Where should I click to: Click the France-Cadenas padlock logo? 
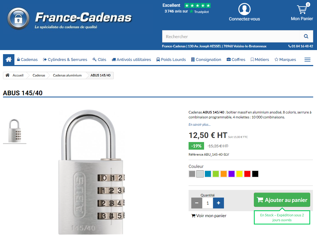(x=18, y=19)
